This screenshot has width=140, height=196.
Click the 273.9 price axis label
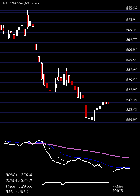pos(131,20)
